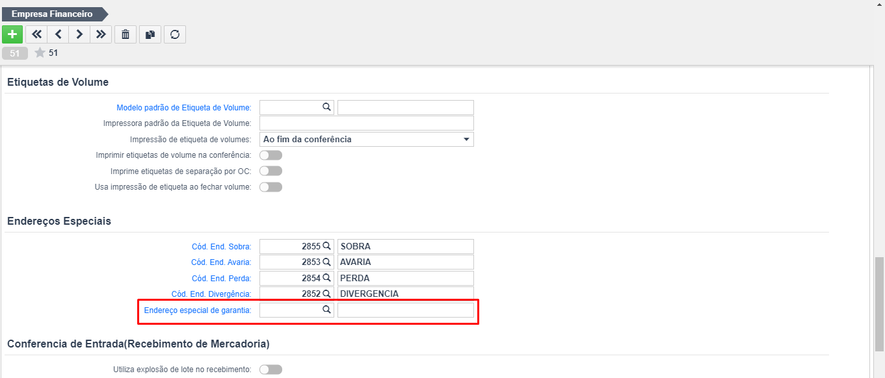Toggle Usa impressão de etiqueta ao fechar volume
Viewport: 885px width, 378px height.
click(x=271, y=187)
